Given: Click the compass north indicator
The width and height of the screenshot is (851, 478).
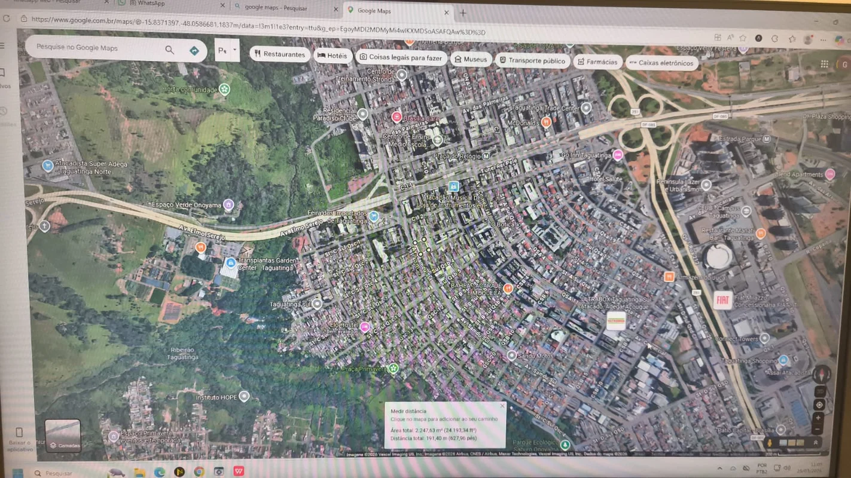Looking at the screenshot, I should tap(822, 375).
